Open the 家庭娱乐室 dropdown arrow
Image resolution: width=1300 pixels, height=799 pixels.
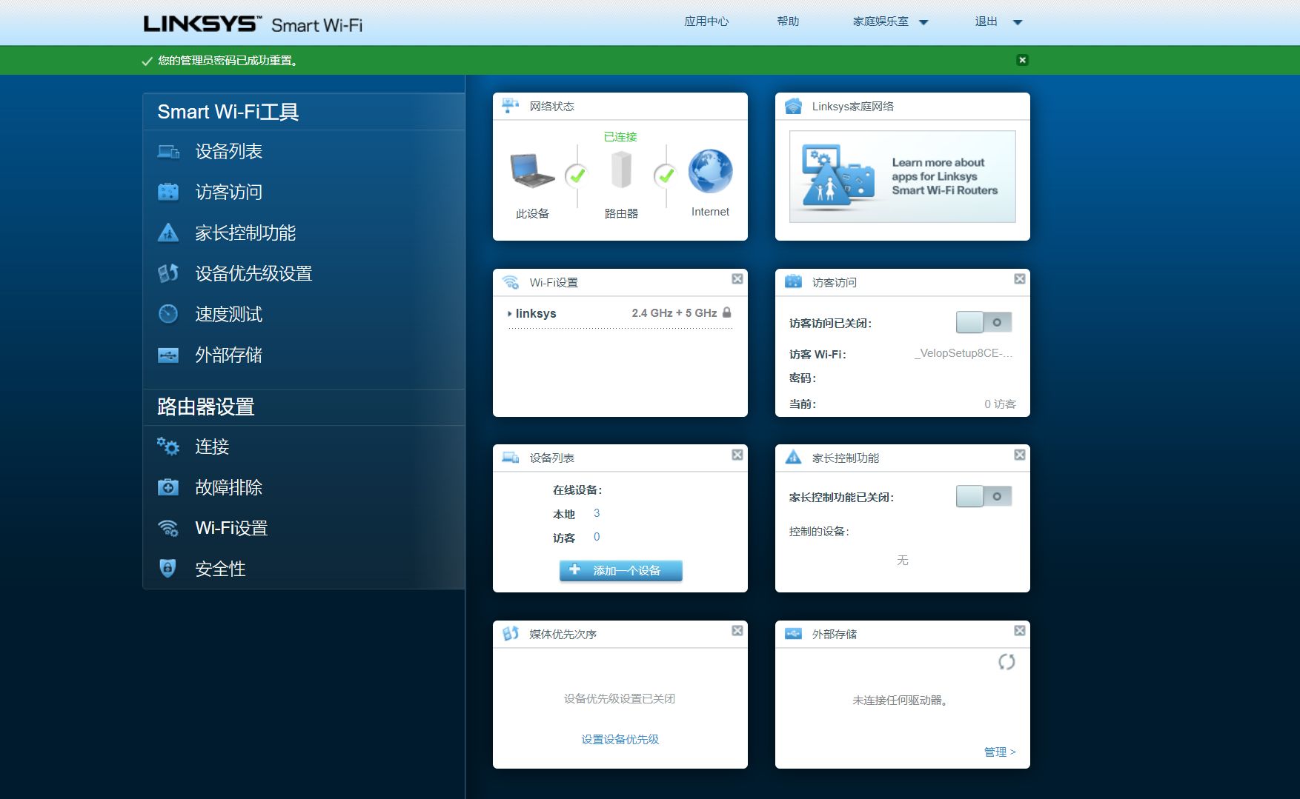[x=923, y=22]
